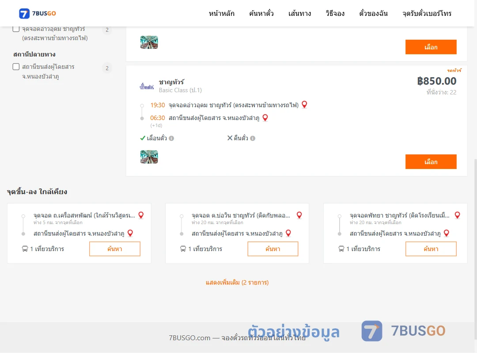The image size is (477, 353).
Task: Open map pin for 19:30 departure stop
Action: click(304, 105)
